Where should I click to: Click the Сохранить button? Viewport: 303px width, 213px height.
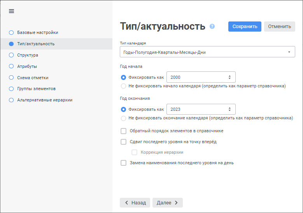[245, 27]
